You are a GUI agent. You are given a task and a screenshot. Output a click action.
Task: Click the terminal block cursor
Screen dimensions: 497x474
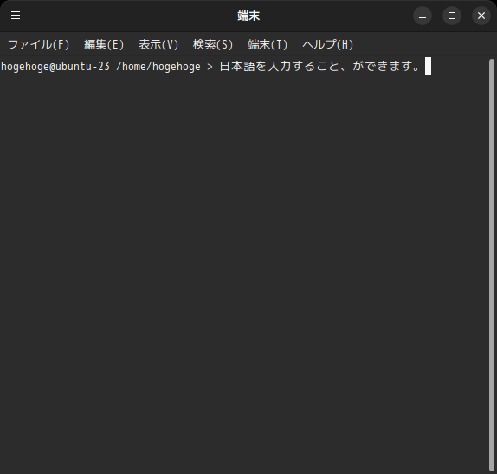pos(428,66)
